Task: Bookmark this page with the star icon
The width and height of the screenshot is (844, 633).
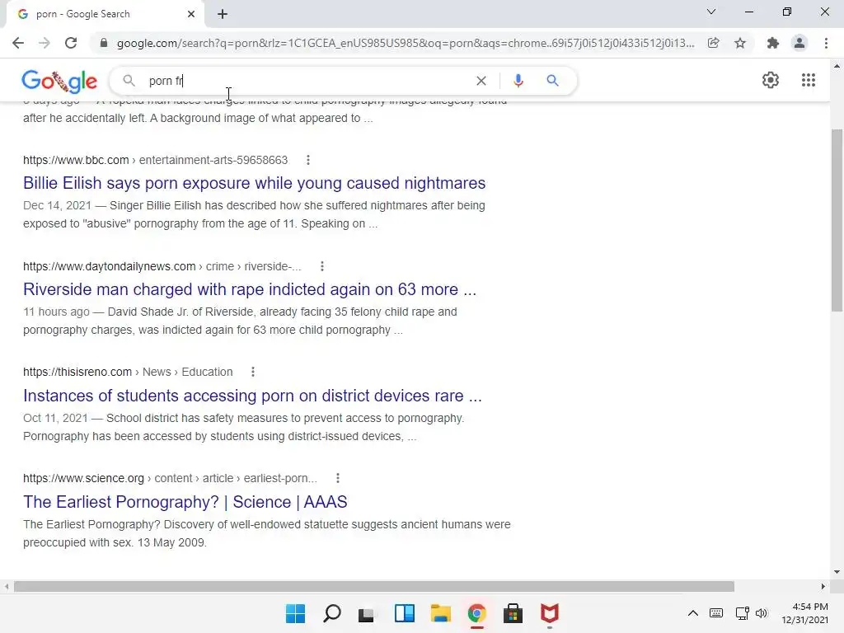Action: (740, 43)
